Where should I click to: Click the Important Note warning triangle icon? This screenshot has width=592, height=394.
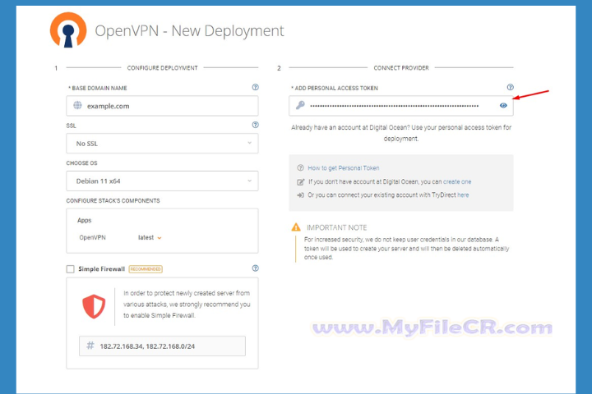click(x=296, y=227)
